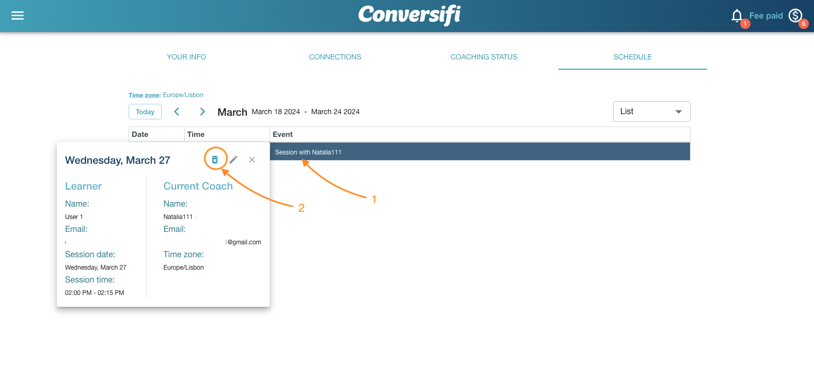Click the Today button
This screenshot has height=375, width=814.
point(145,112)
